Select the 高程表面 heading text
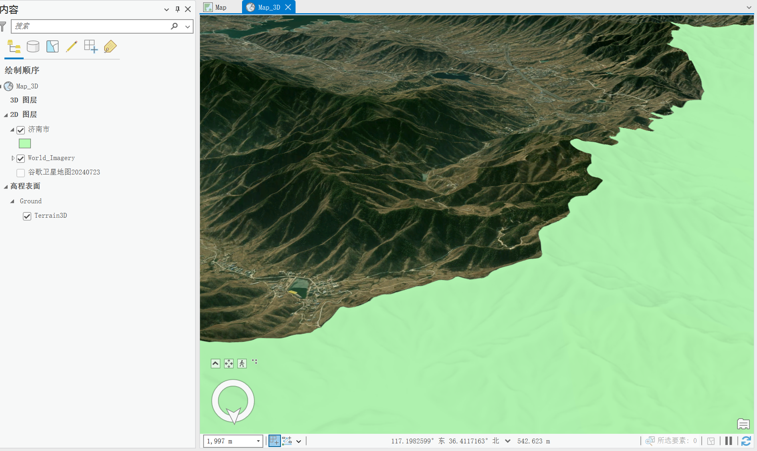Viewport: 757px width, 451px height. coord(25,186)
